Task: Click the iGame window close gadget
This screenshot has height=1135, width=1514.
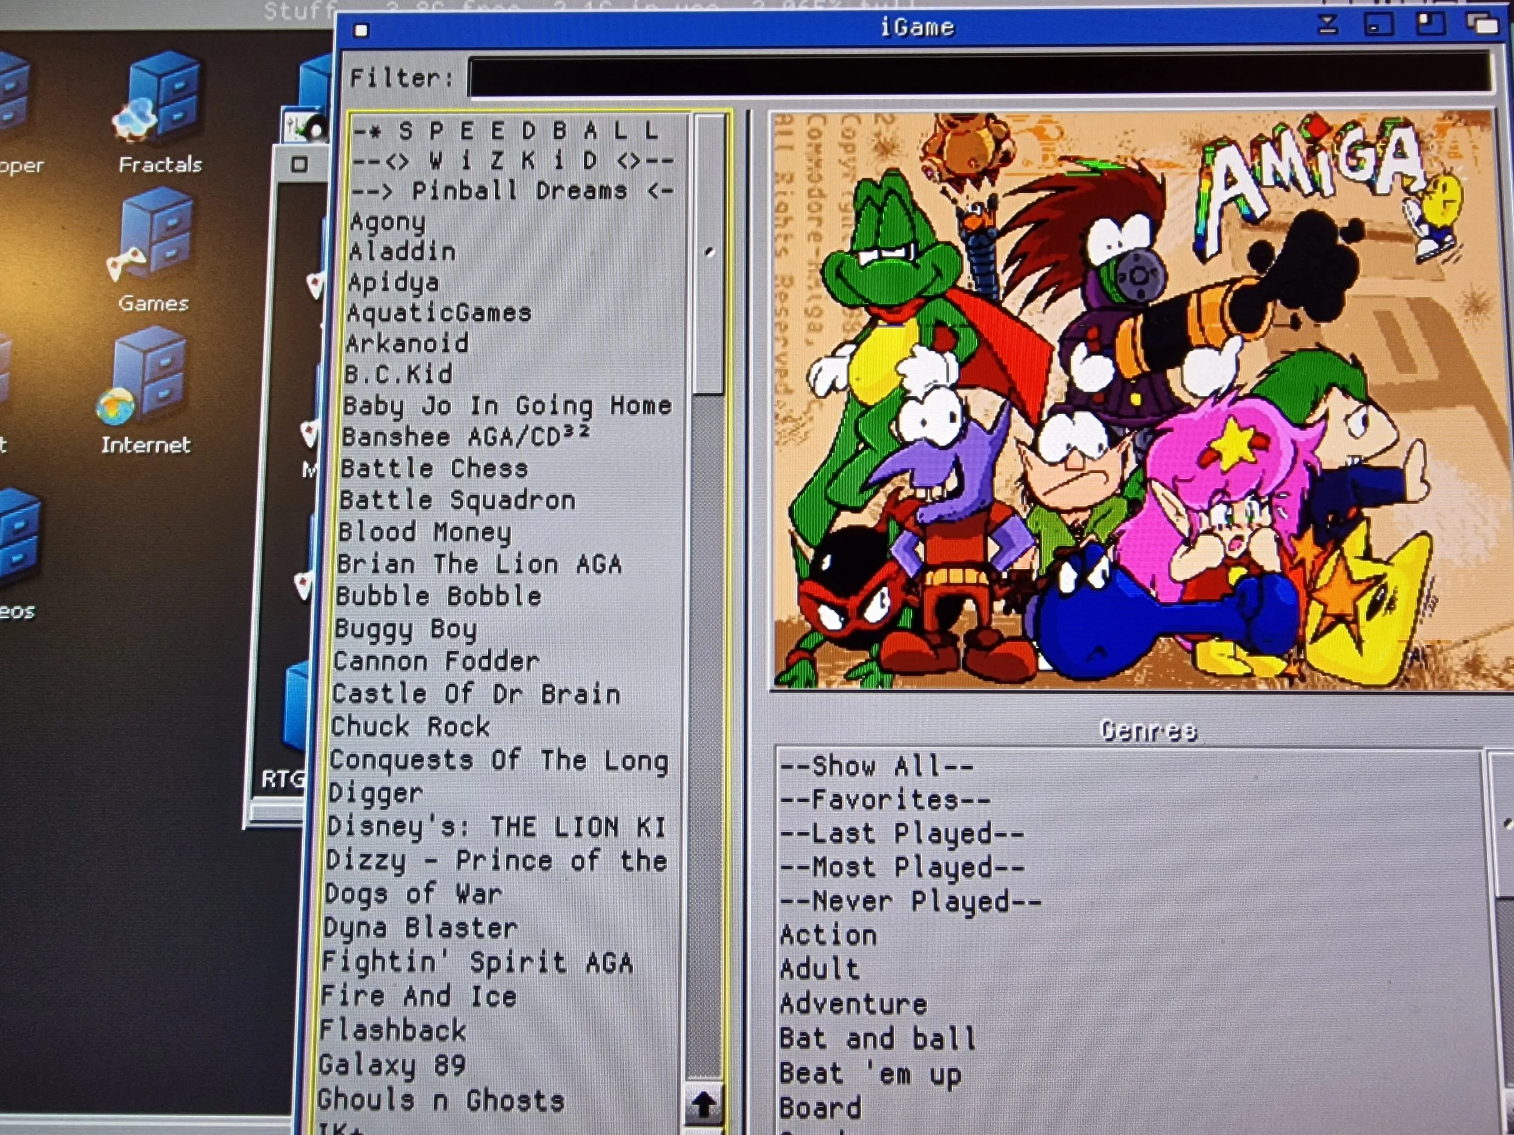Action: pyautogui.click(x=362, y=30)
